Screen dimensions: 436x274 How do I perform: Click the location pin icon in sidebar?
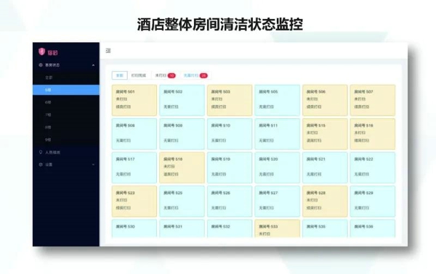[41, 152]
